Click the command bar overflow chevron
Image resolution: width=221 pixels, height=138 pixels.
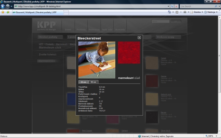[x=220, y=11]
